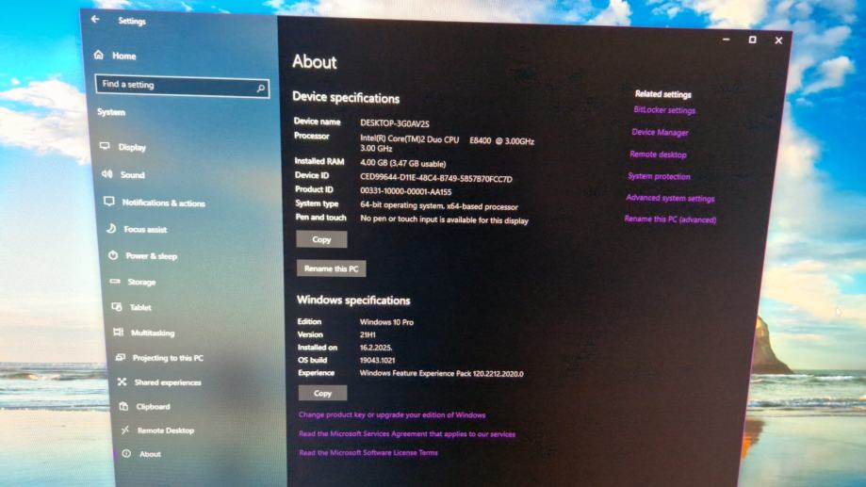
Task: Open Clipboard settings page
Action: click(153, 406)
